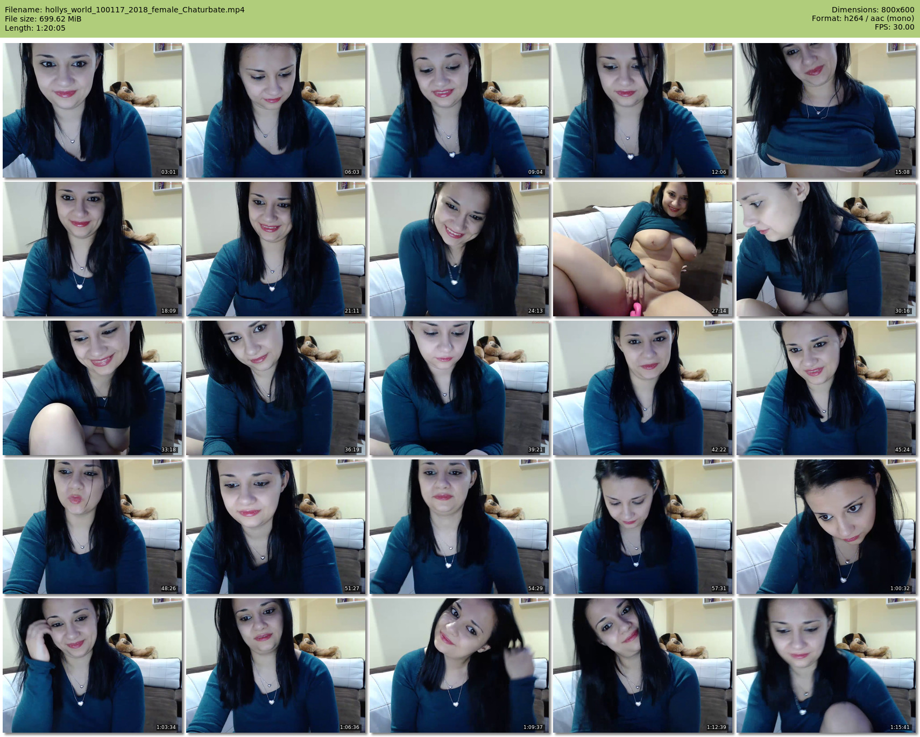The image size is (920, 737).
Task: Click the frame labeled 12:06
Action: (x=643, y=110)
